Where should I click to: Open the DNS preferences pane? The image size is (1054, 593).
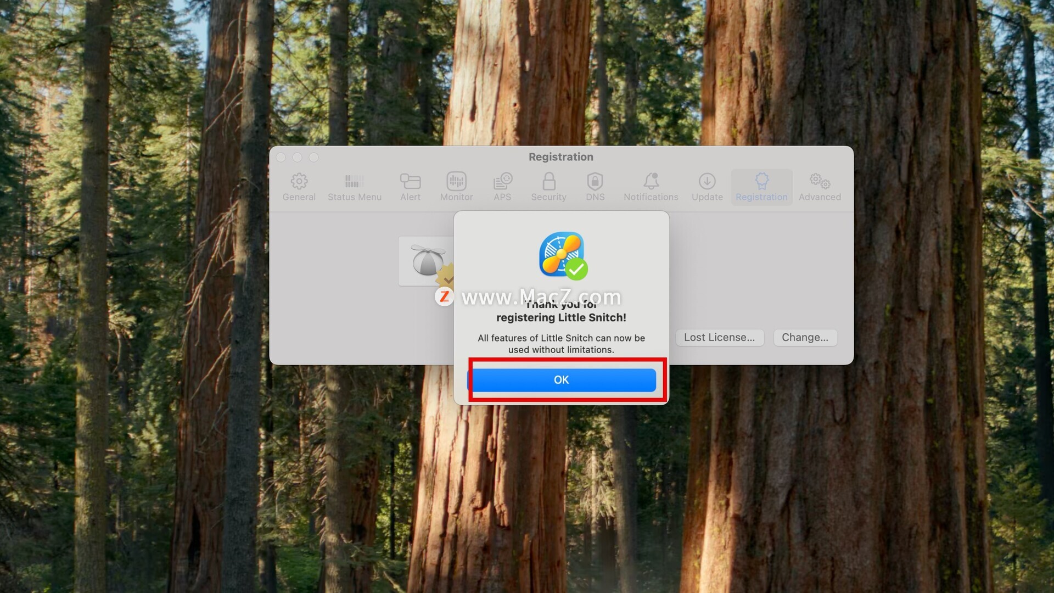tap(595, 187)
